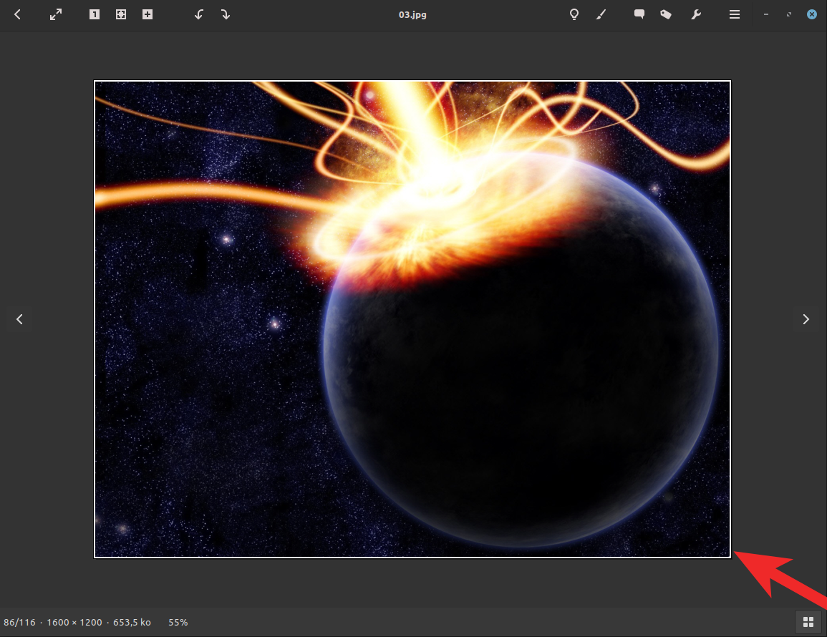Open the editing tools with the wrench icon
This screenshot has width=827, height=637.
point(695,14)
